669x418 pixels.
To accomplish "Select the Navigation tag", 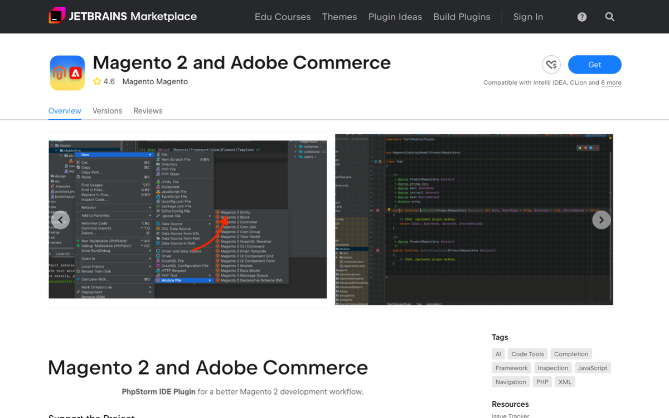I will coord(511,382).
